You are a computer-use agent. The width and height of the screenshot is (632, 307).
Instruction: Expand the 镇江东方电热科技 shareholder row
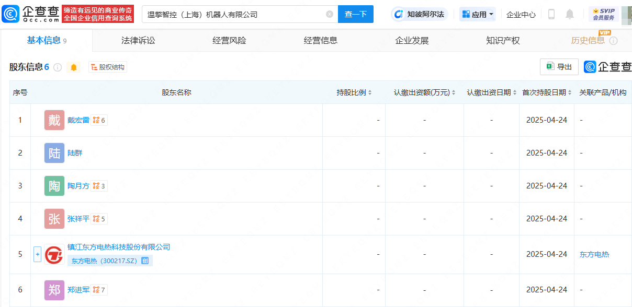(37, 254)
